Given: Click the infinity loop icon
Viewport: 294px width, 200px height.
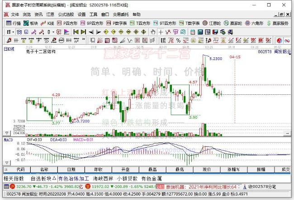Looking at the screenshot, I should coord(287,40).
